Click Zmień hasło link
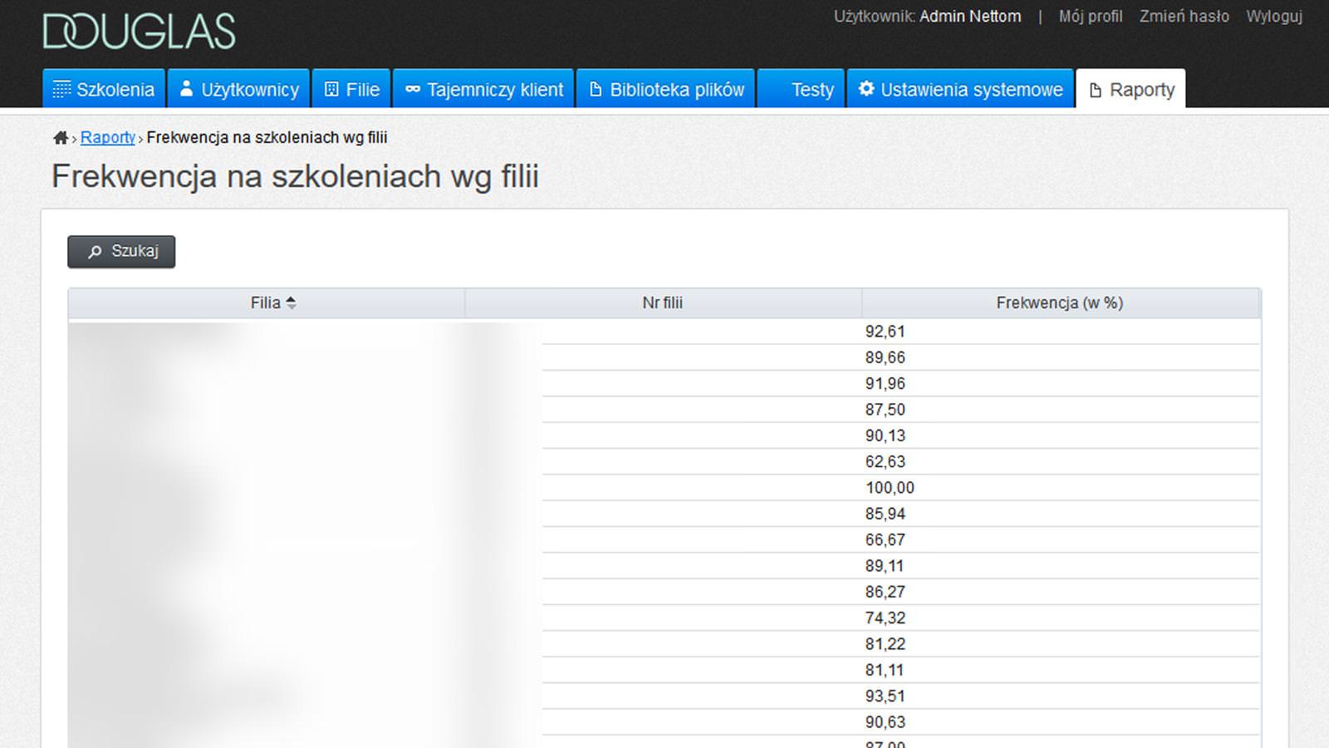1329x748 pixels. 1184,17
